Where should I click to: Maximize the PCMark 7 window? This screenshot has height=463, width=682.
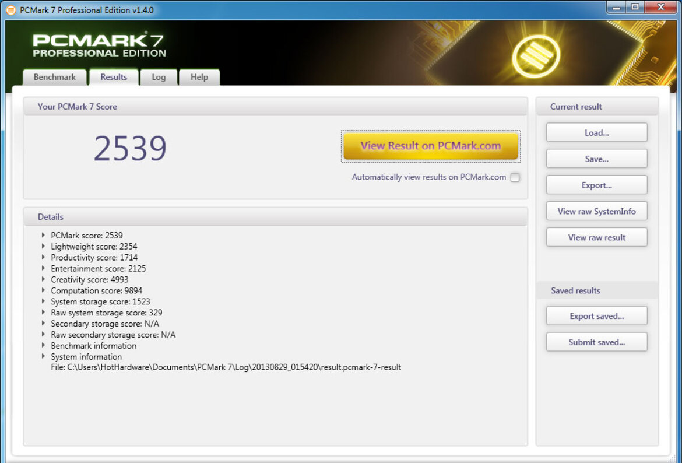tap(635, 7)
